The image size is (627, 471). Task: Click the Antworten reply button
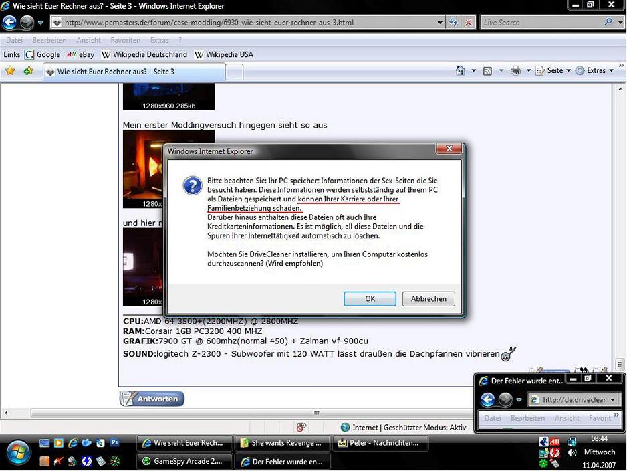click(x=152, y=399)
